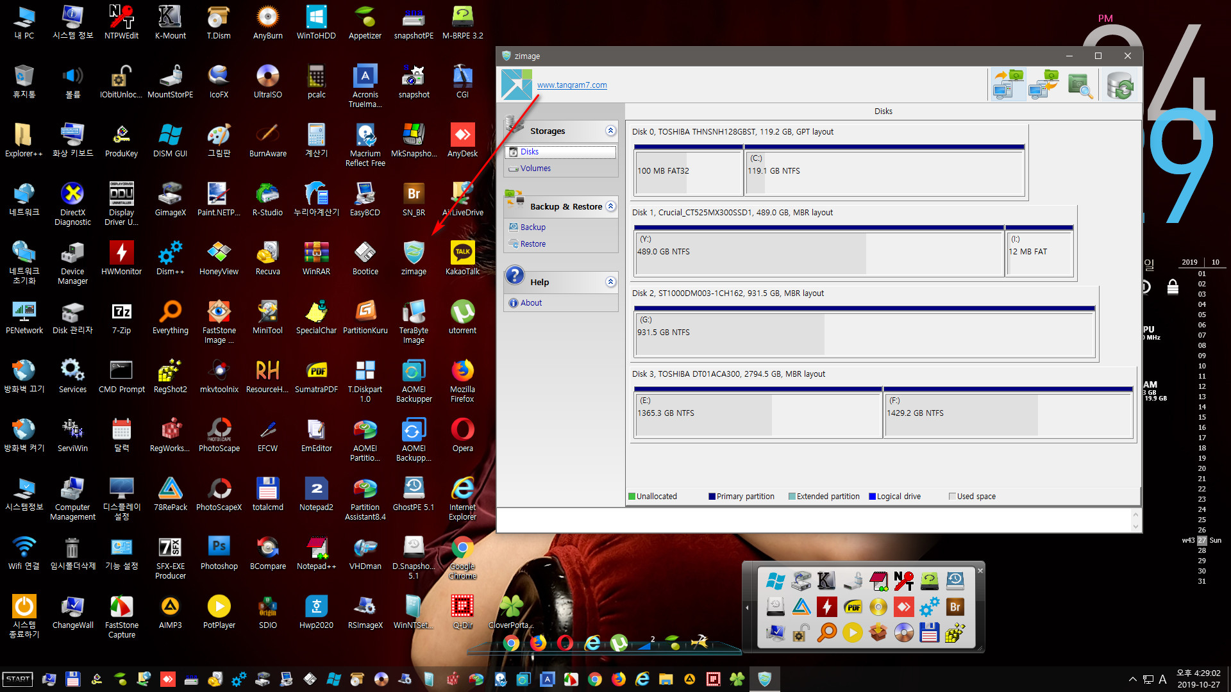Click the SumatraPDF desktop icon
The height and width of the screenshot is (692, 1231).
(316, 375)
